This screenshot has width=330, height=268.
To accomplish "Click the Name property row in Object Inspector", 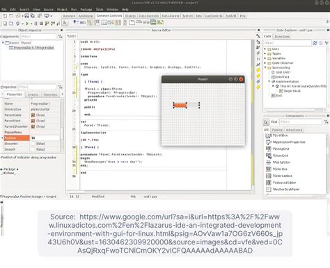I will 31,103.
